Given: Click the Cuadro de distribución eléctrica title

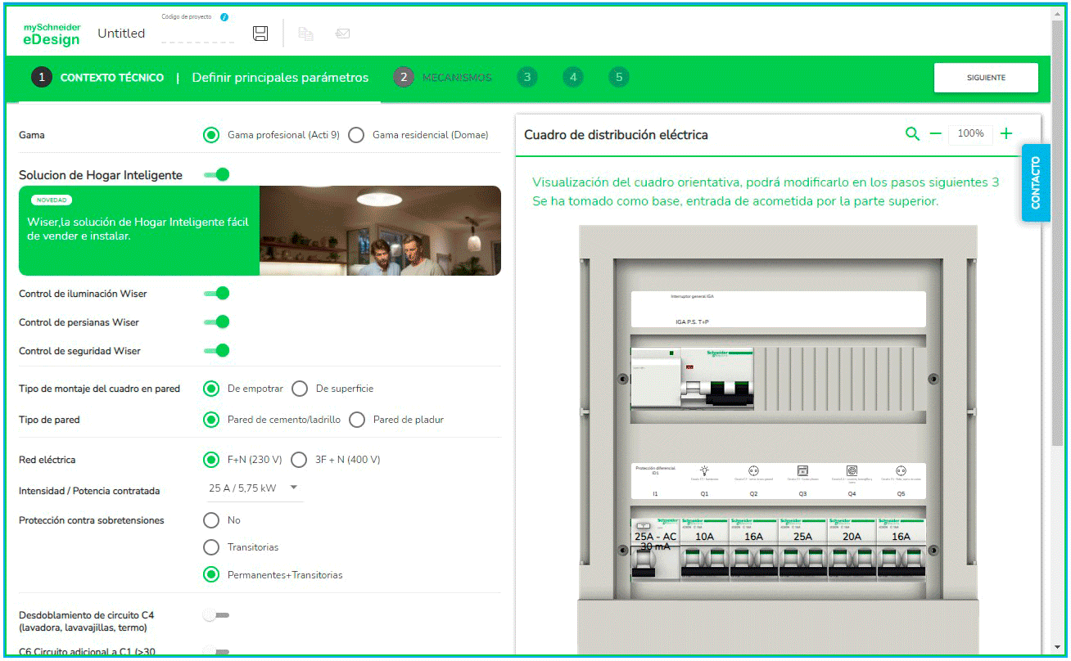Looking at the screenshot, I should tap(616, 135).
